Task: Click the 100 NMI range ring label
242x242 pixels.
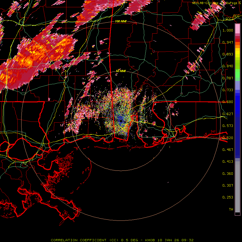Action: point(121,21)
